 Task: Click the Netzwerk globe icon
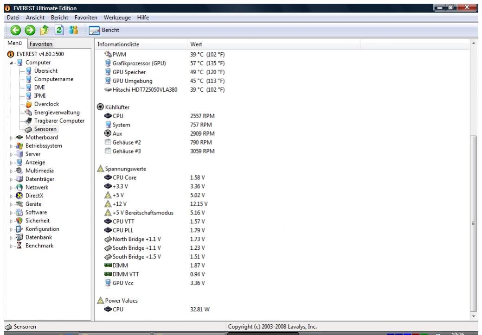pyautogui.click(x=19, y=187)
